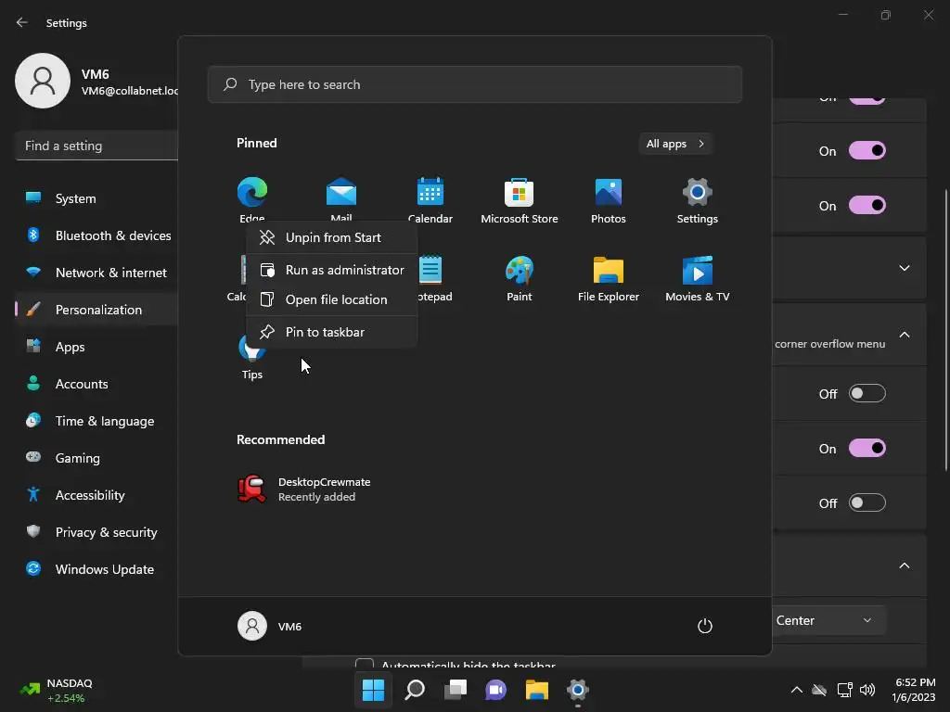Open Windows Update settings
The image size is (950, 712).
click(x=96, y=569)
